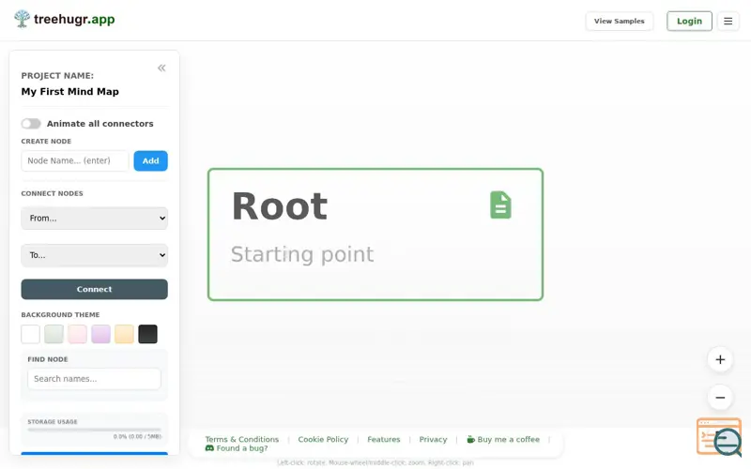Screen dimensions: 751x469
Task: Click the Found a bug? link
Action: (237, 448)
